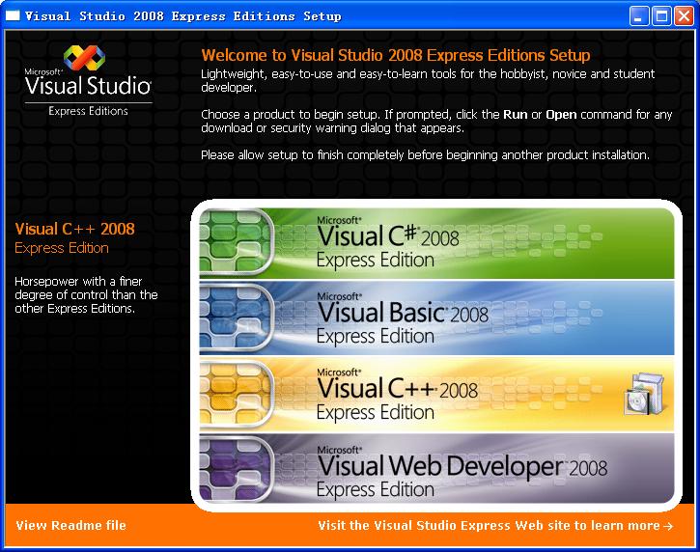Click the Visual Studio infinity logo
Screen dimensions: 700x552
coord(84,58)
